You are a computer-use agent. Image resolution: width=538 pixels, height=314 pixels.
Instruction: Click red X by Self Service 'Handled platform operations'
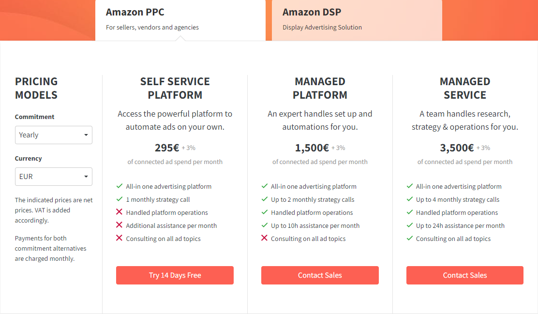click(120, 212)
